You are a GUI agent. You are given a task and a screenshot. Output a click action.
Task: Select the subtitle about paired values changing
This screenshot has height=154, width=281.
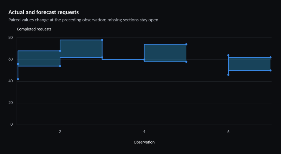[83, 20]
